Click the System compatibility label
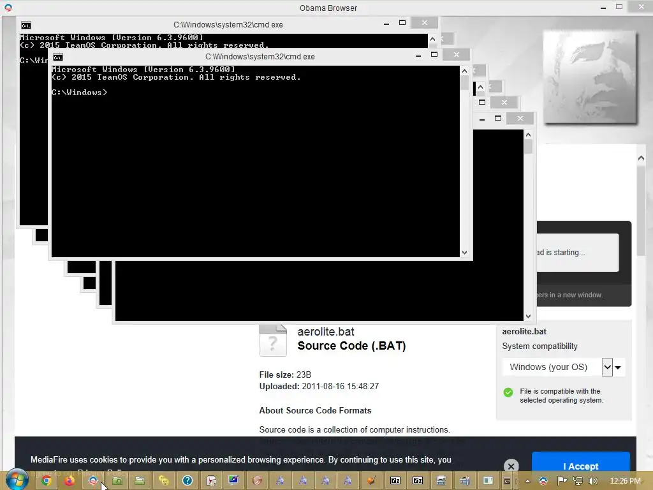The image size is (653, 490). coord(539,346)
